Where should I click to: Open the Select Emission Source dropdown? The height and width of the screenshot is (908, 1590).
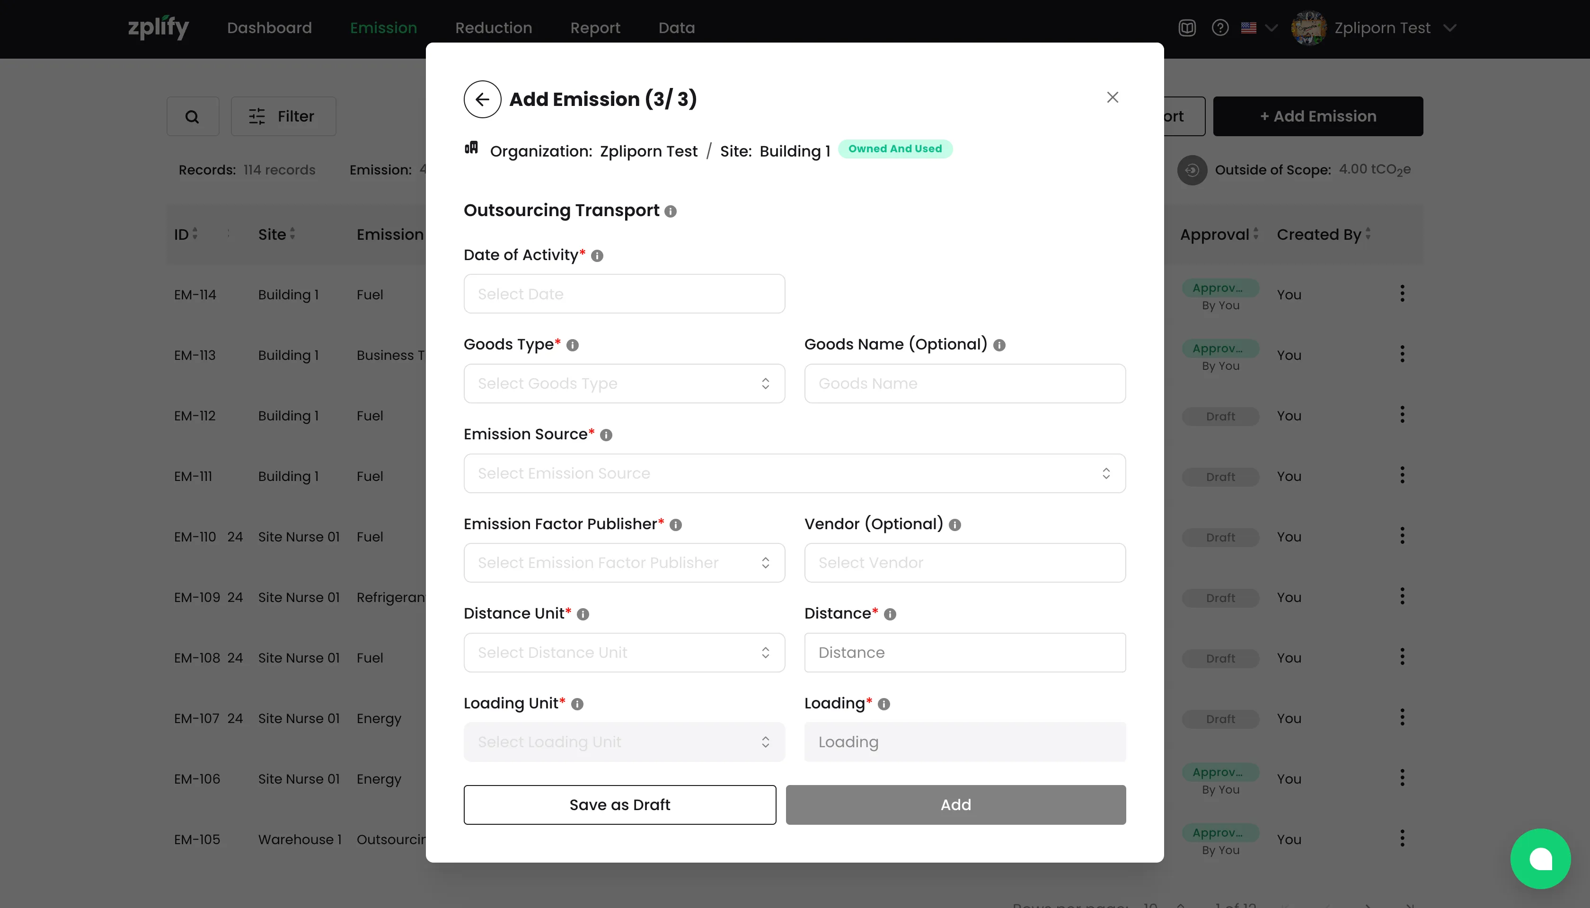point(795,473)
